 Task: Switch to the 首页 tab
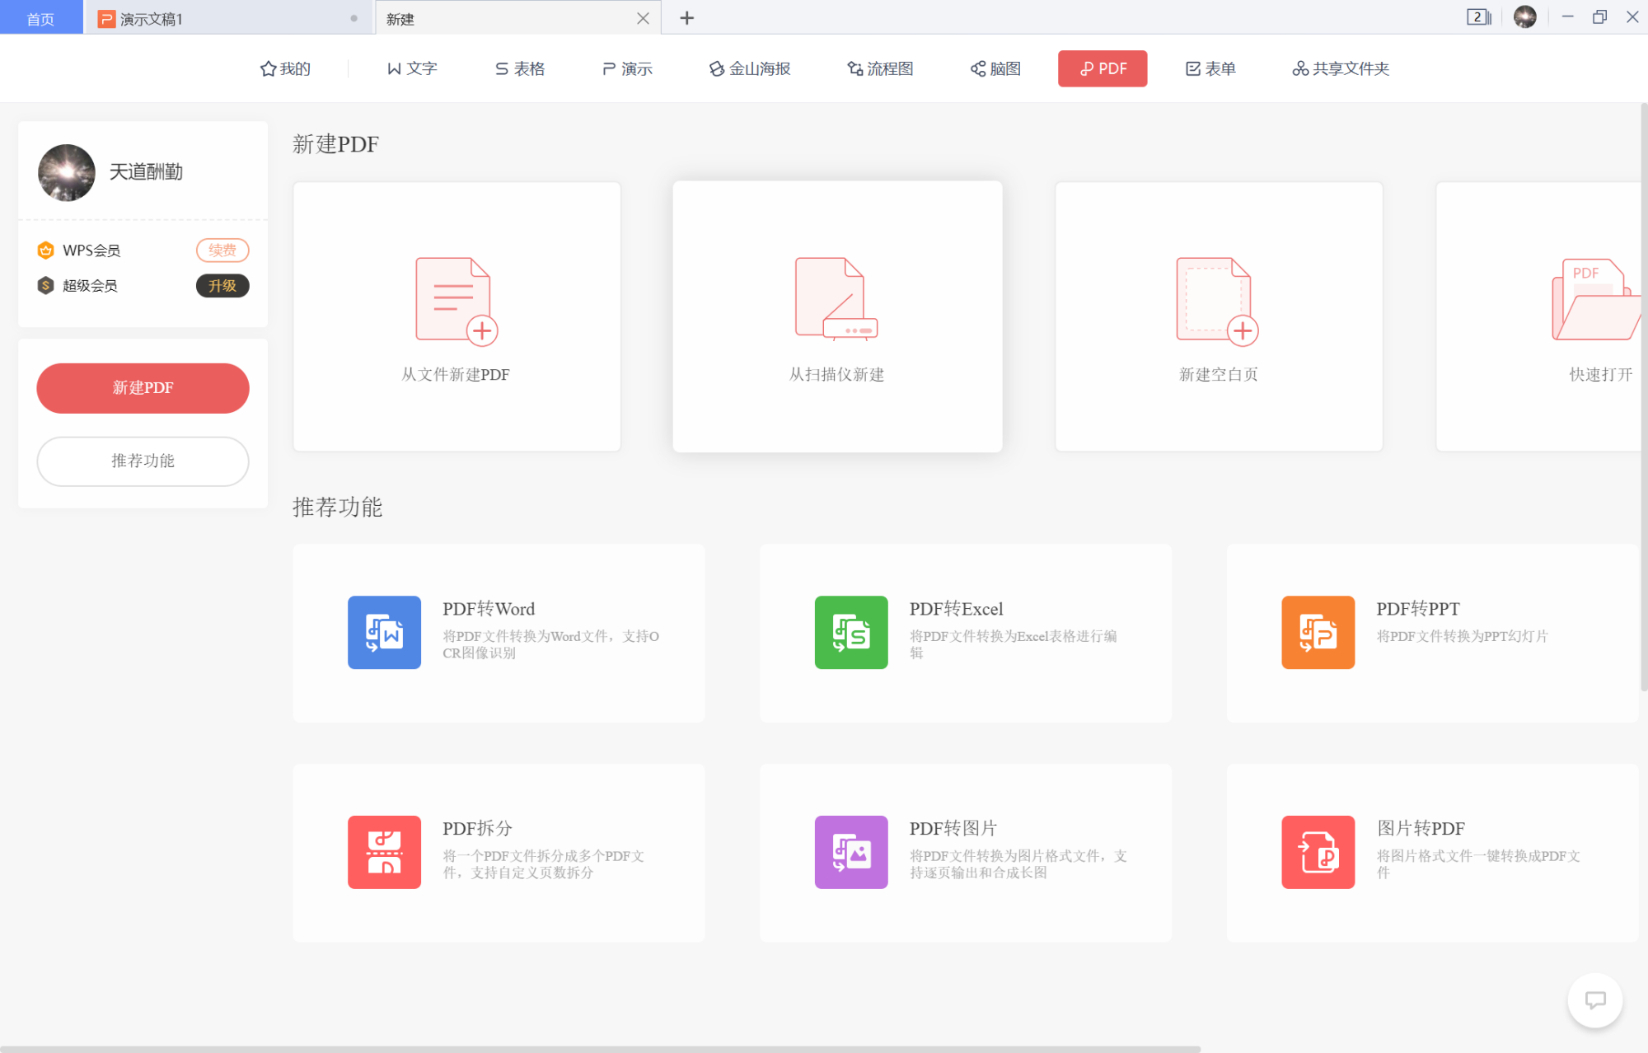click(40, 17)
